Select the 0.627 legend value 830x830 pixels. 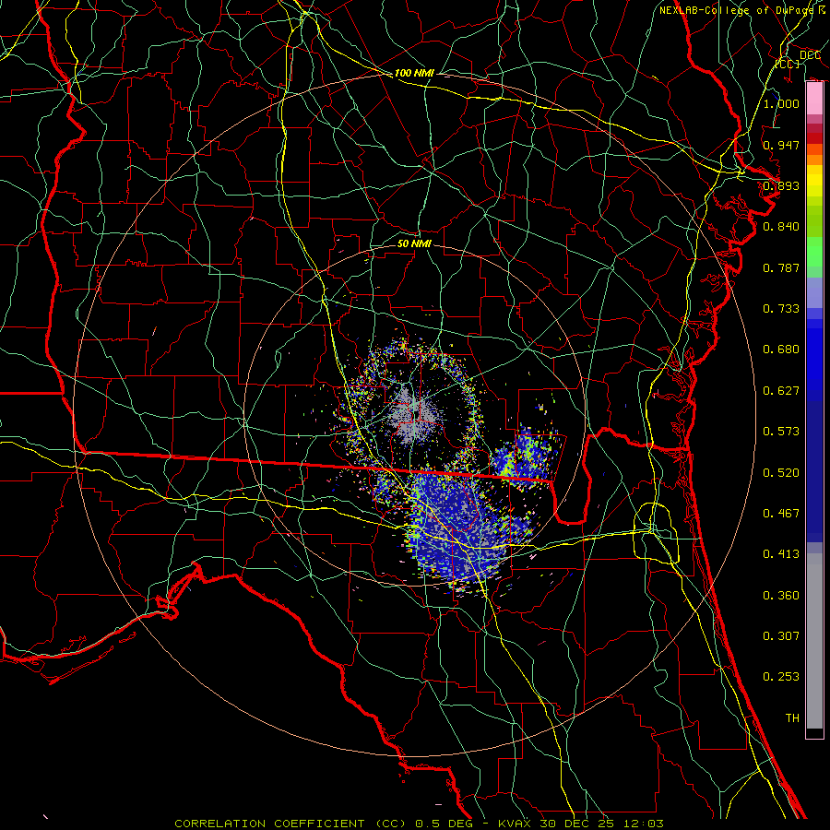(781, 391)
